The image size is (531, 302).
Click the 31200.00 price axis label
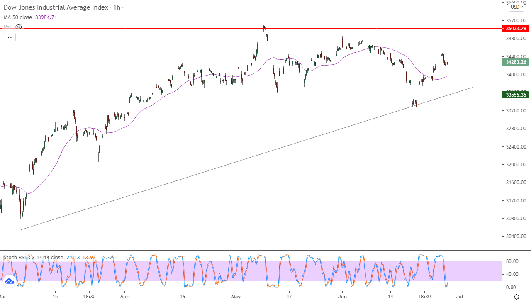tap(515, 201)
